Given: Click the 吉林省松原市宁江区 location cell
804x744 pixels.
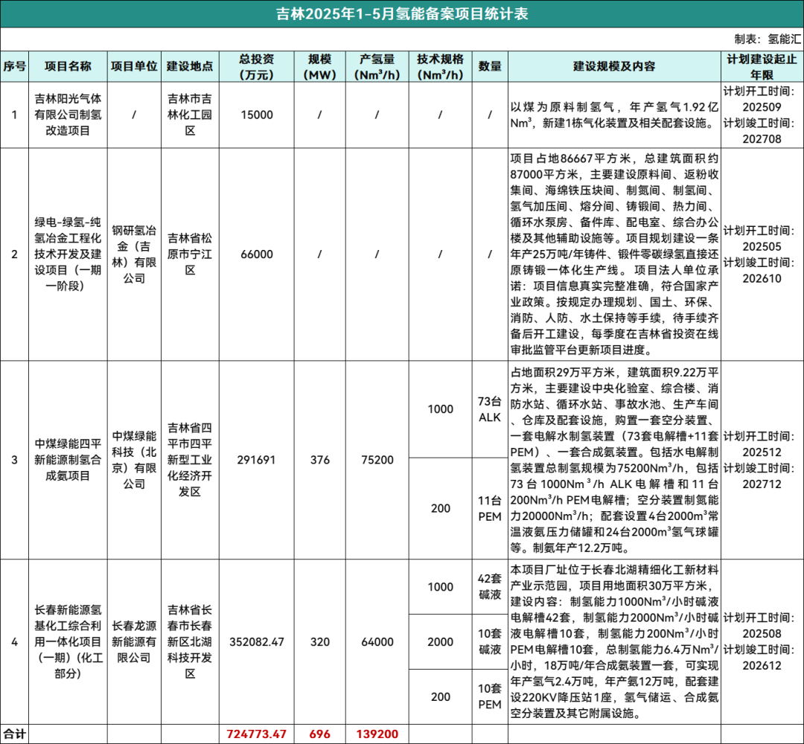Looking at the screenshot, I should (x=190, y=254).
